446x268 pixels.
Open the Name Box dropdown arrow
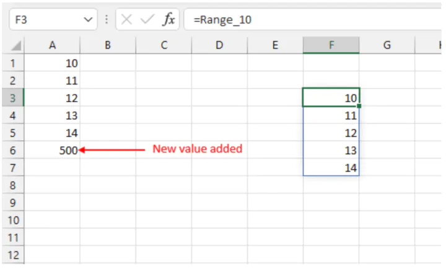88,20
